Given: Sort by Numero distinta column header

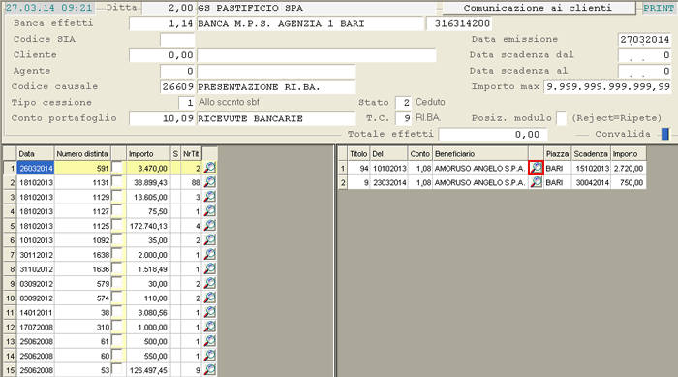Looking at the screenshot, I should tap(82, 154).
